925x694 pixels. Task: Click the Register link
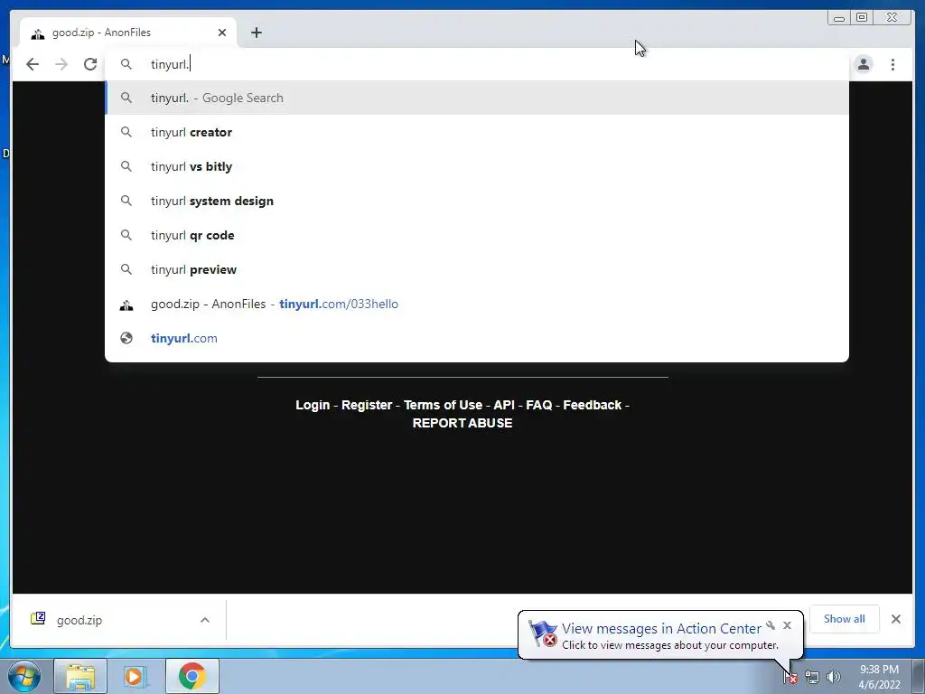[x=367, y=405]
